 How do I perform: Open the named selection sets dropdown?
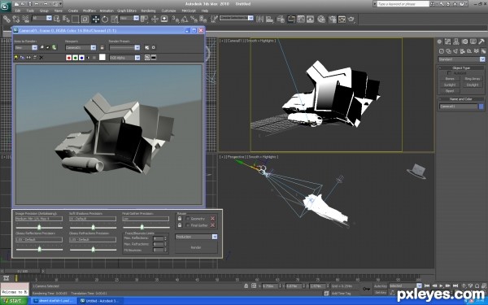click(237, 19)
